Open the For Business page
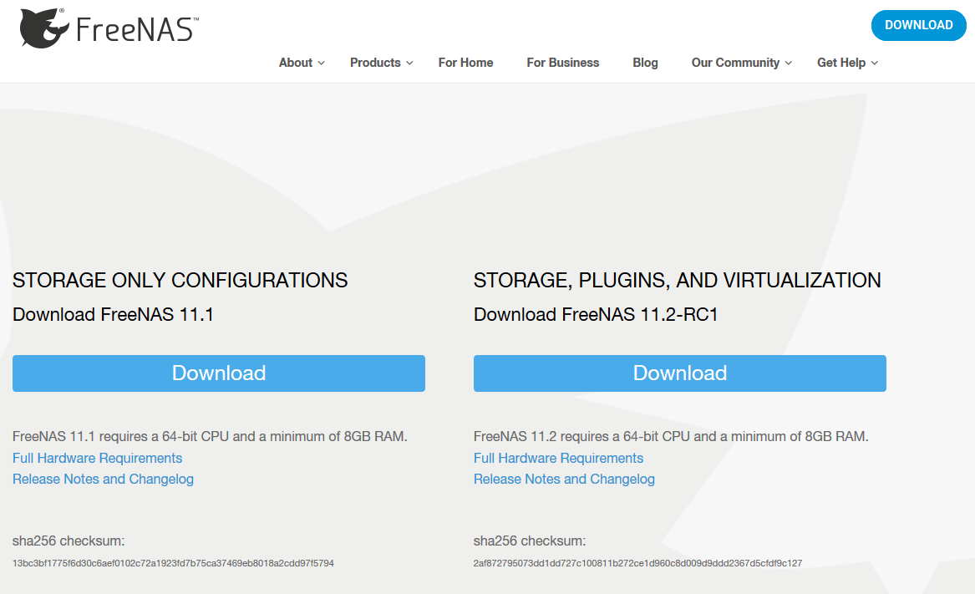This screenshot has height=594, width=975. 563,63
